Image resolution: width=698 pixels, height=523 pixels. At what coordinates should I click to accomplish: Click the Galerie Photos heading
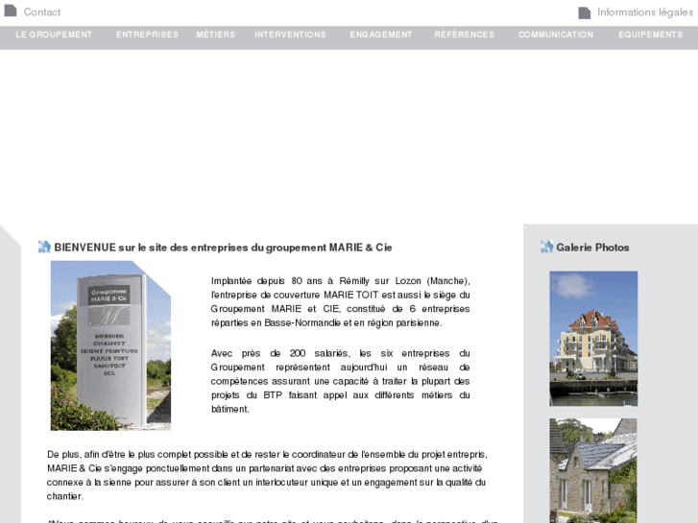[x=592, y=248]
